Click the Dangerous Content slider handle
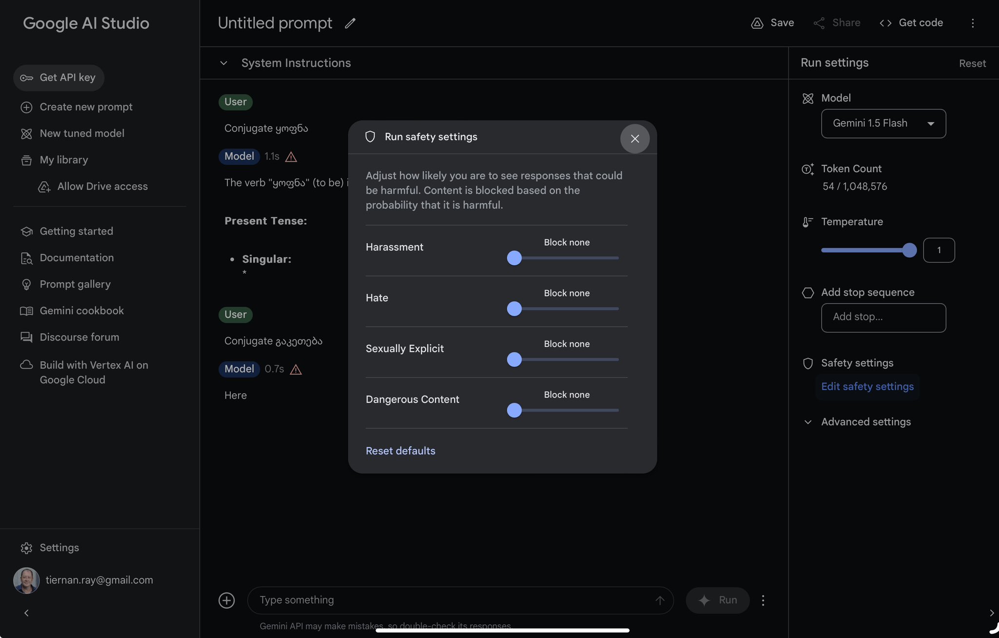Image resolution: width=999 pixels, height=638 pixels. coord(514,410)
